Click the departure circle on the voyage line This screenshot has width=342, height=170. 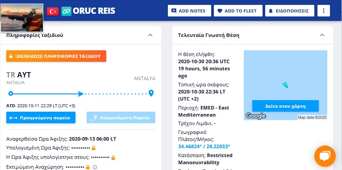tap(10, 94)
